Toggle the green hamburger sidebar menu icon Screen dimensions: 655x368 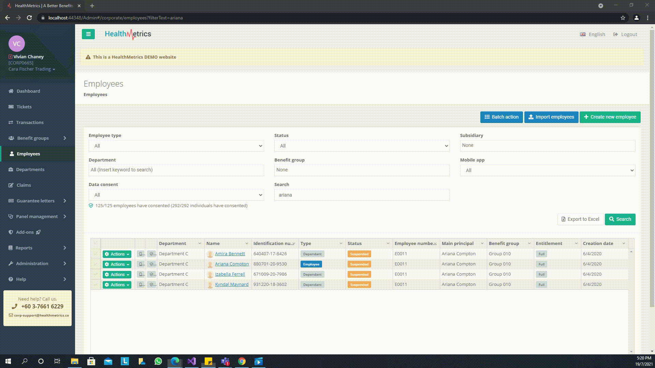coord(88,34)
